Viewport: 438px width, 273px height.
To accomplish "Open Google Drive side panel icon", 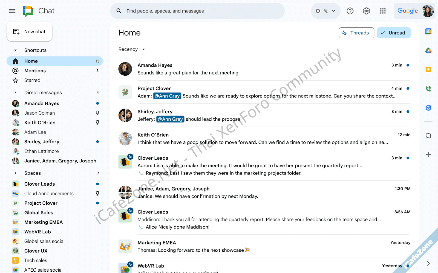I will point(428,51).
